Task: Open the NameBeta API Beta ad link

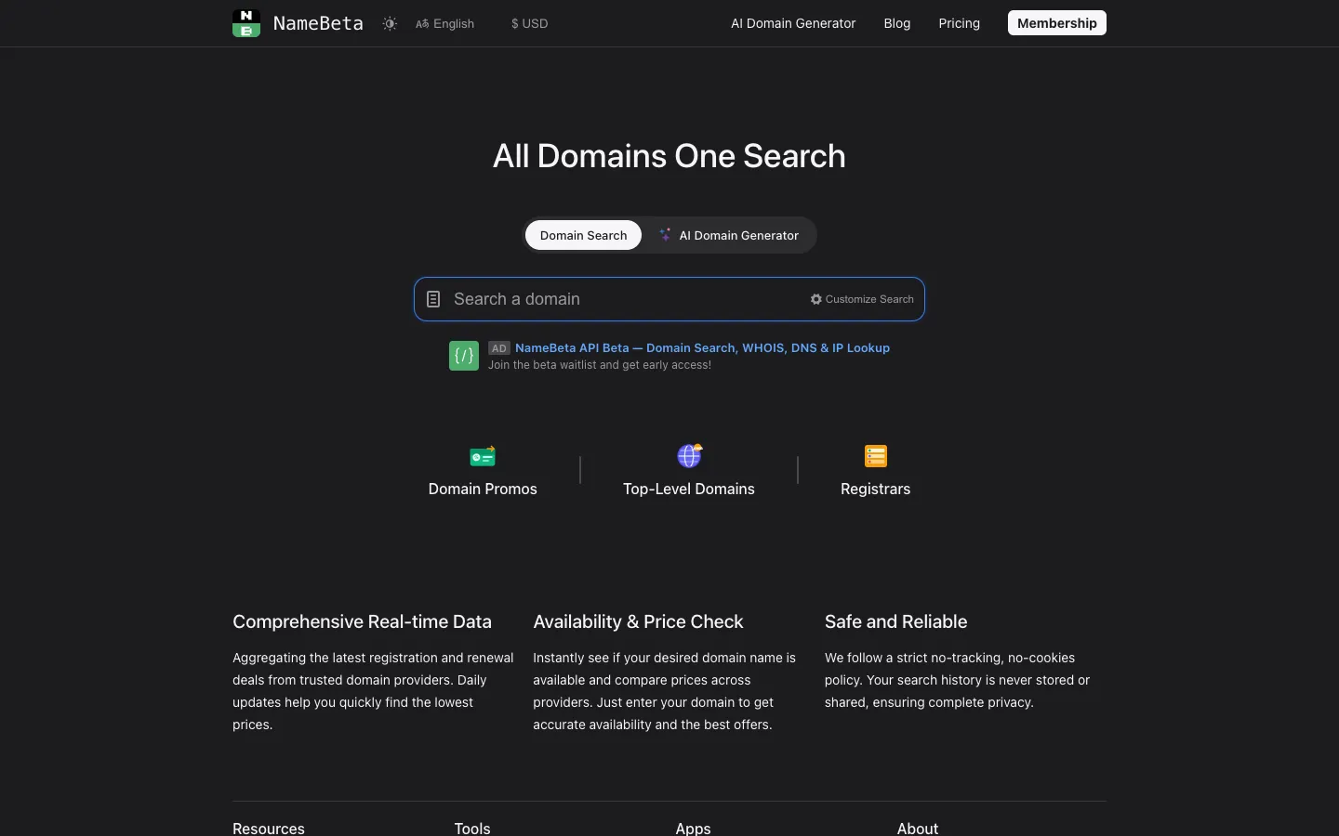Action: (x=702, y=347)
